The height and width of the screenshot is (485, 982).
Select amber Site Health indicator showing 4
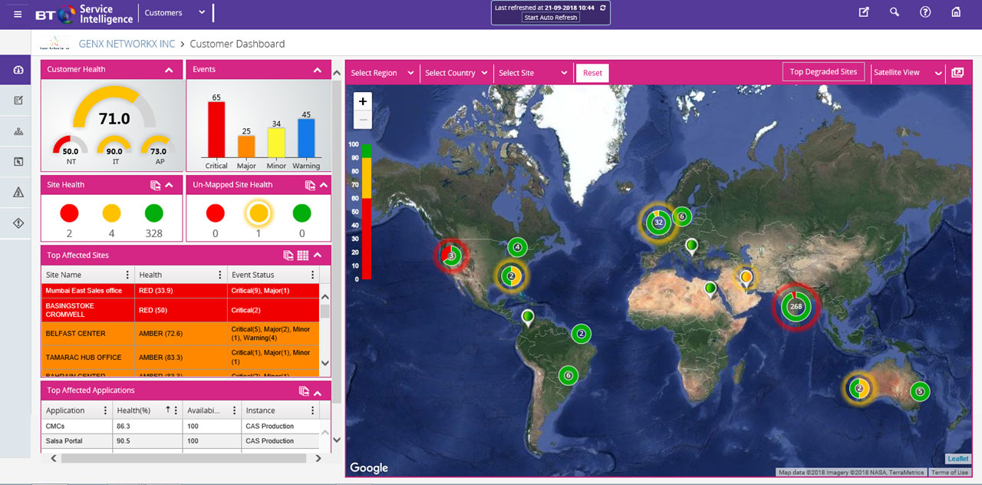click(x=111, y=213)
